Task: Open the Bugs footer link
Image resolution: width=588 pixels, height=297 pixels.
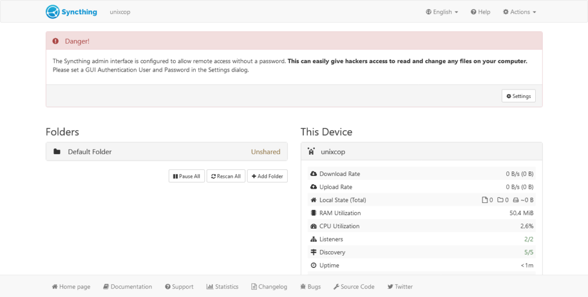Action: click(x=311, y=287)
